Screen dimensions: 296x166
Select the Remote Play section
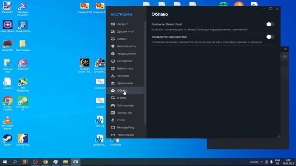coord(125,127)
